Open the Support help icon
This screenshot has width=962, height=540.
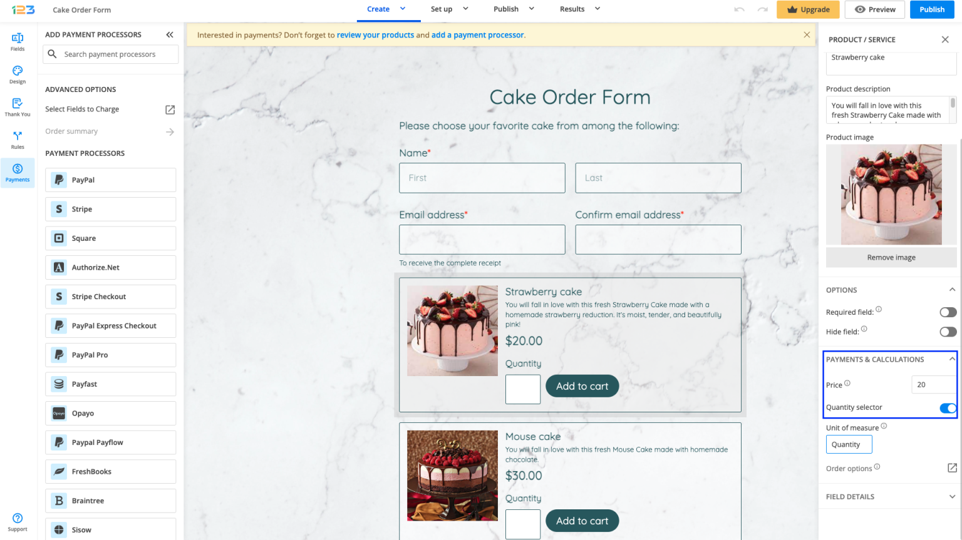18,522
